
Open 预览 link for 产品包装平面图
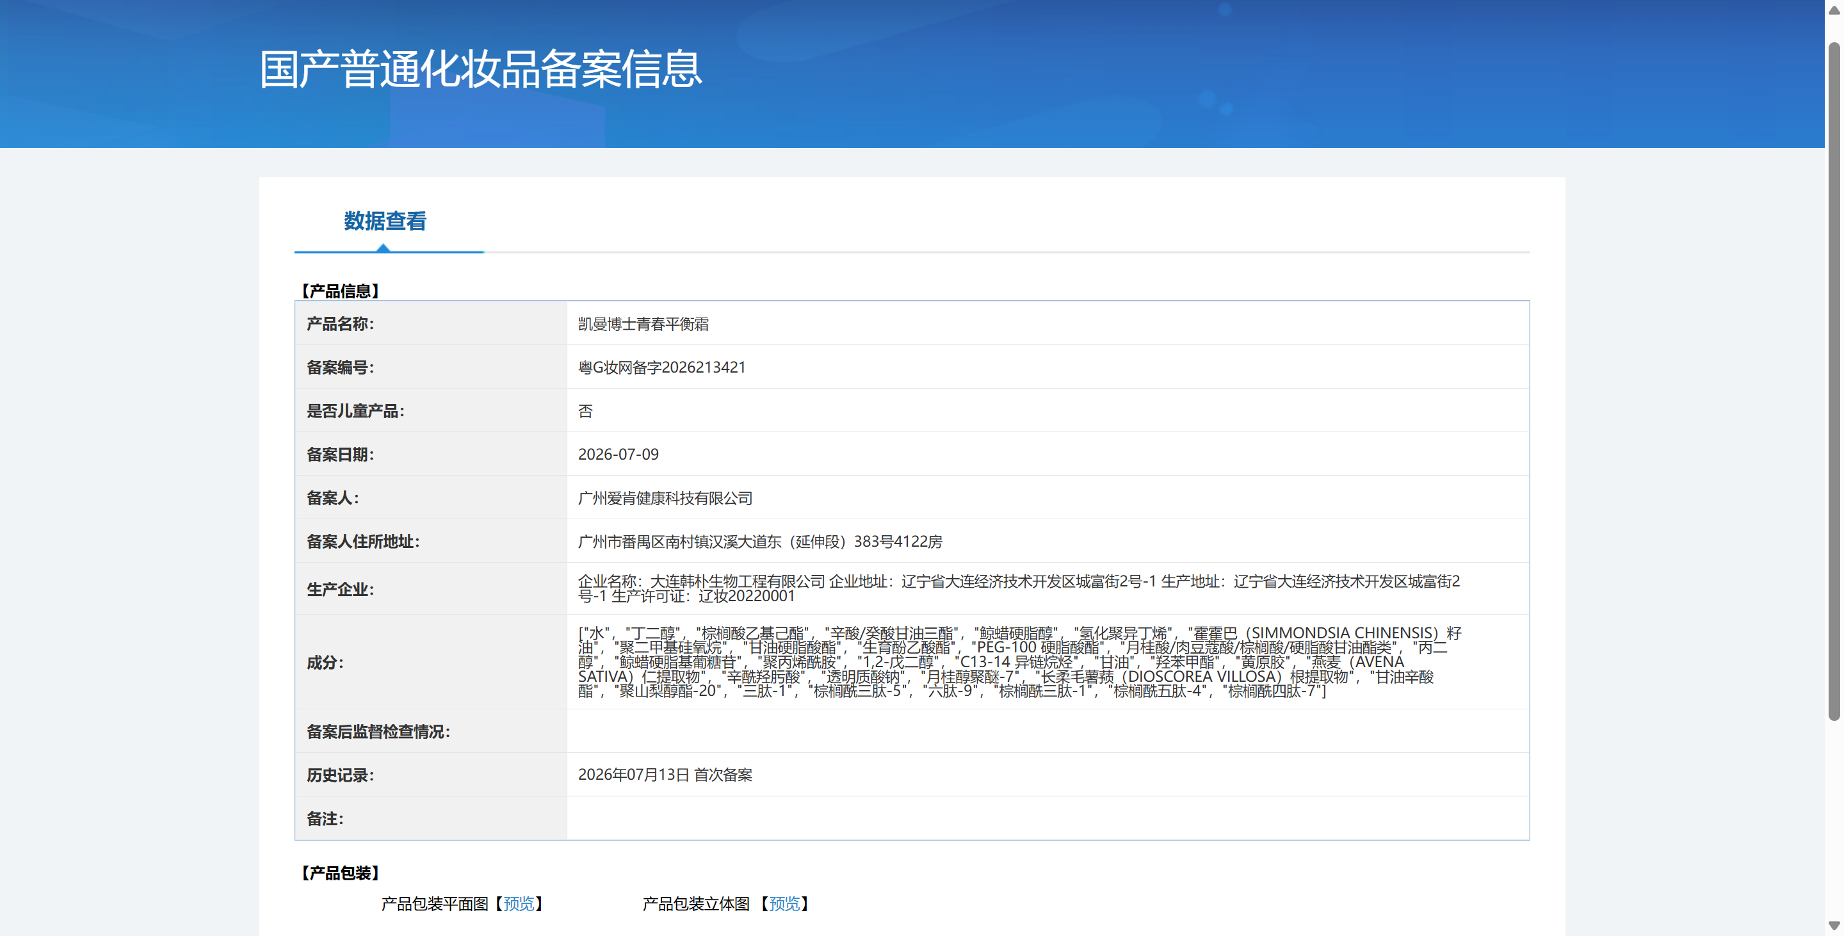(x=519, y=904)
